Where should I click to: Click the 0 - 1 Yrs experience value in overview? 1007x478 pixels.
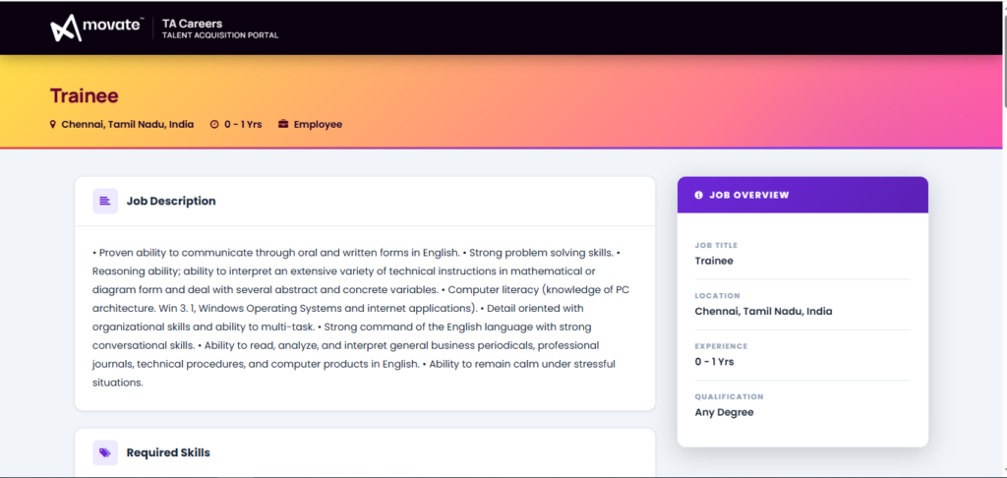[714, 362]
